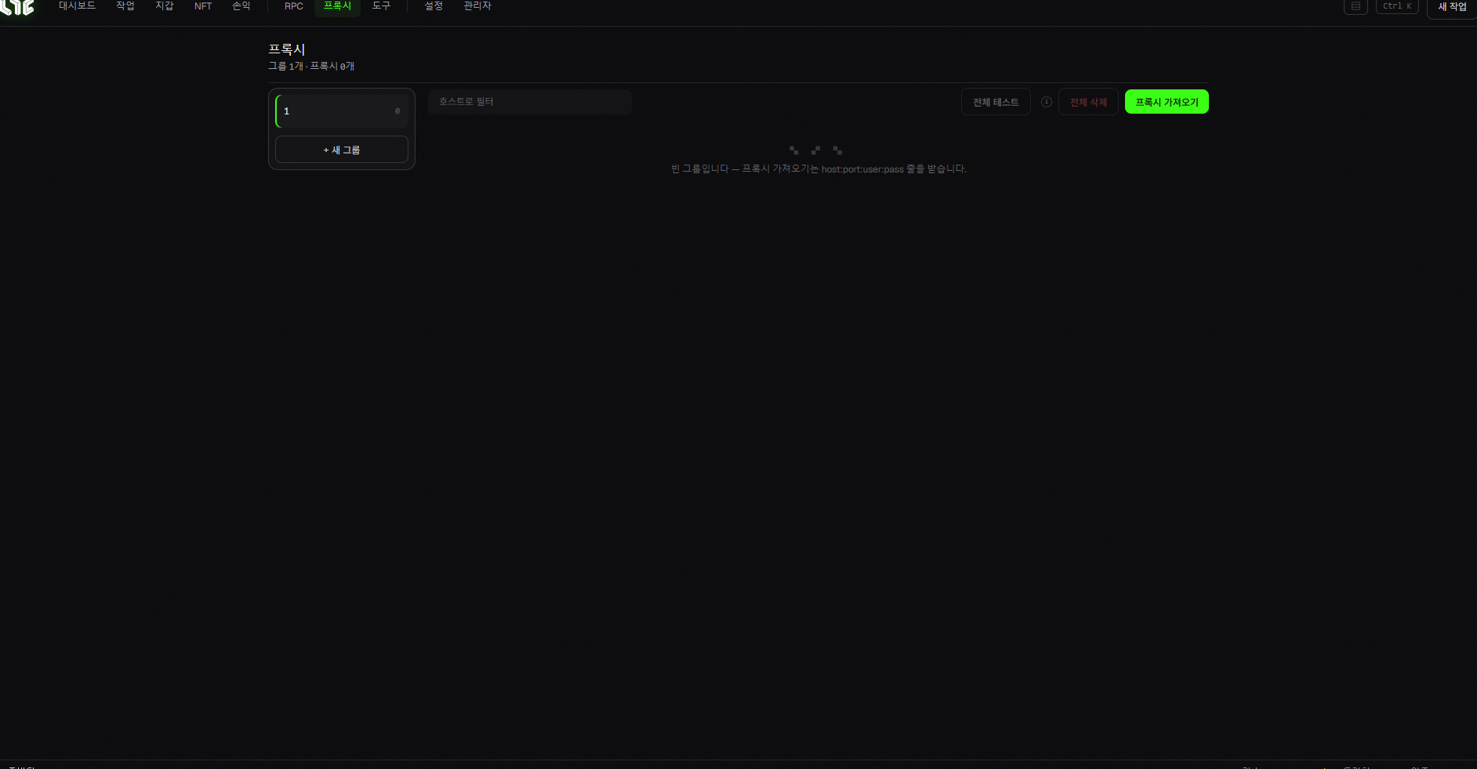Open the 관리자 tab
Viewport: 1477px width, 769px height.
pyautogui.click(x=477, y=6)
